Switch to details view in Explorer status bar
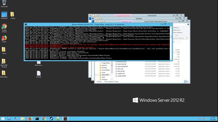 pyautogui.click(x=185, y=81)
